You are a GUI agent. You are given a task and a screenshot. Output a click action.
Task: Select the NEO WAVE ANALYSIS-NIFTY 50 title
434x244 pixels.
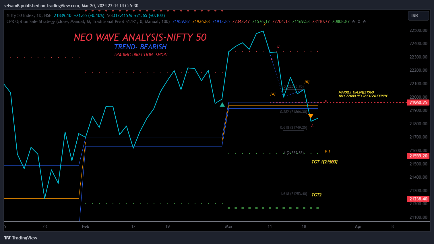click(x=140, y=37)
